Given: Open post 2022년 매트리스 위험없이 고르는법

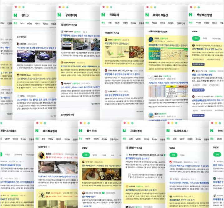Looking at the screenshot, I should pos(189,166).
